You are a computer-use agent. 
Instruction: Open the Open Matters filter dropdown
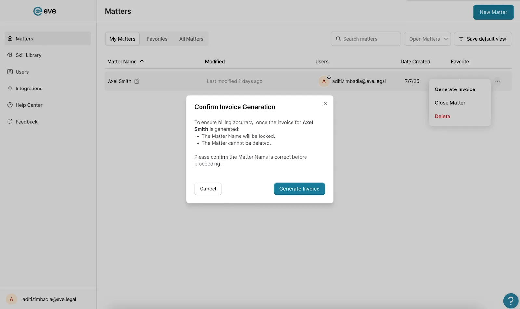click(427, 39)
